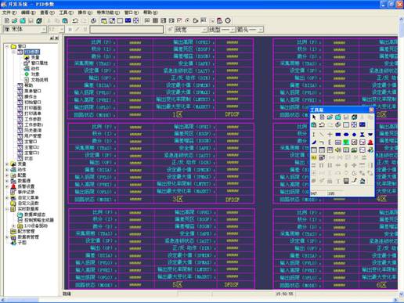
Task: Open the 线宽 line width dropdown
Action: click(x=204, y=30)
